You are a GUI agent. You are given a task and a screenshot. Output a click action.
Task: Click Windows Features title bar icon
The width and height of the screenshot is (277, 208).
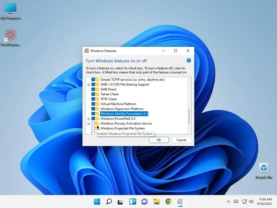87,51
